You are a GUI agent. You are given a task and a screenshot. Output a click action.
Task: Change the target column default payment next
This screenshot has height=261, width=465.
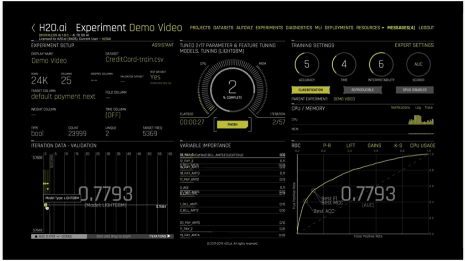[63, 97]
